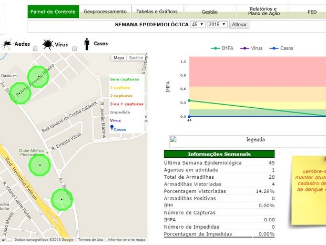Screen dimensions: 326x245
Task: Open the epidemiological week 45 dropdown
Action: pyautogui.click(x=198, y=25)
